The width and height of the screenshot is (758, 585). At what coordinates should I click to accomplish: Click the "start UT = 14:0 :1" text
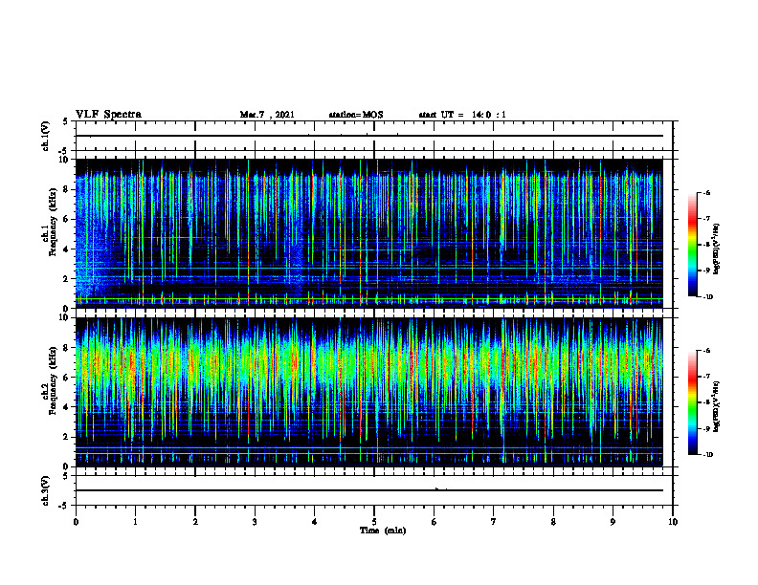coord(462,115)
